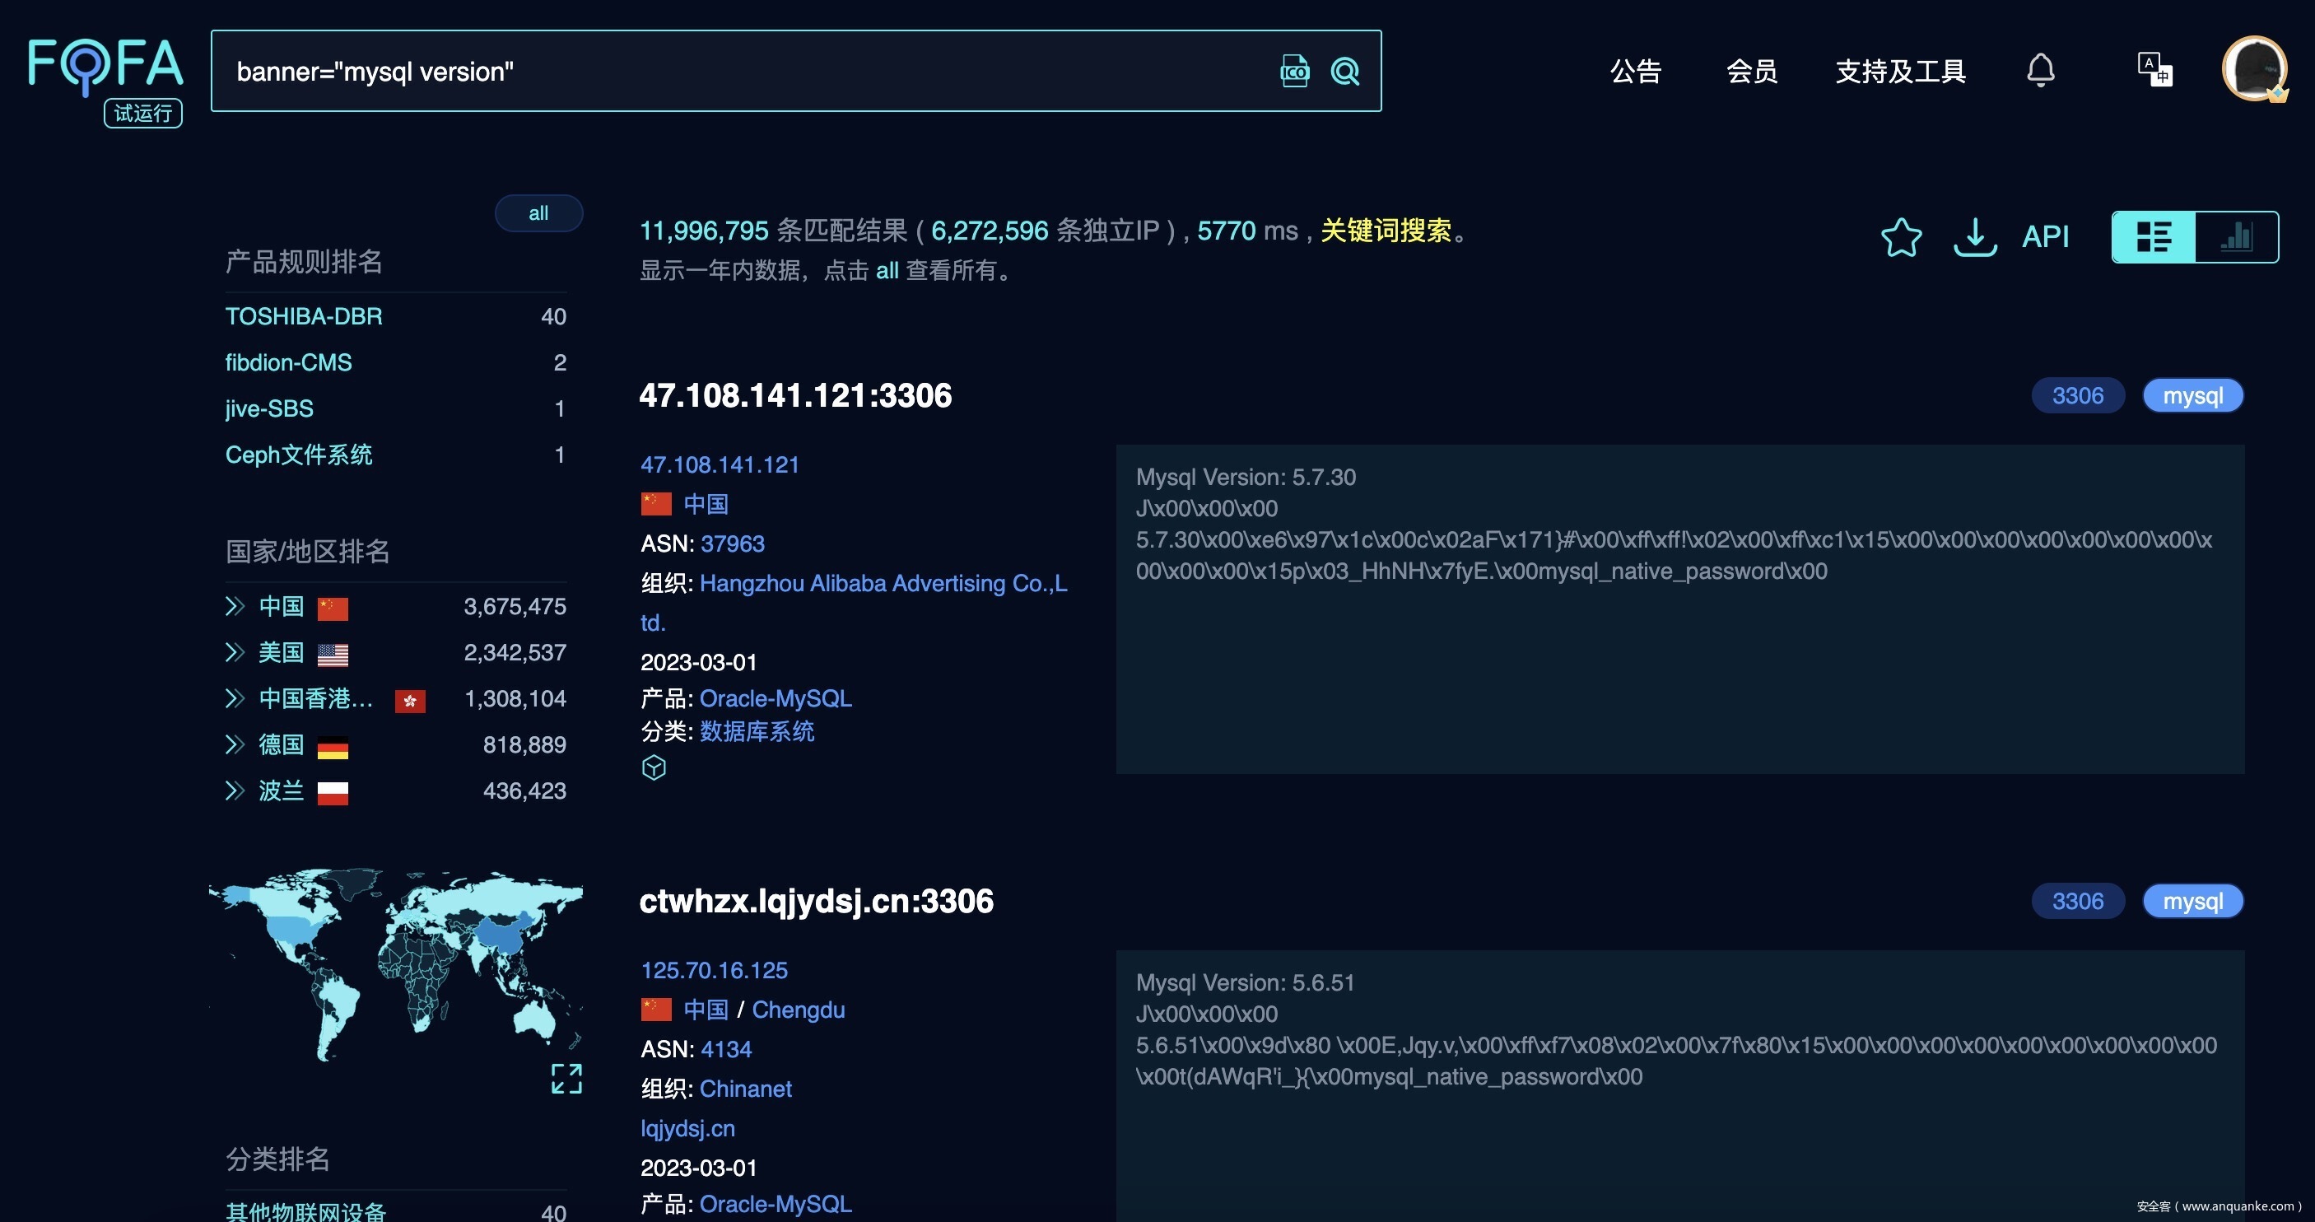
Task: Switch to chart statistics view
Action: 2236,237
